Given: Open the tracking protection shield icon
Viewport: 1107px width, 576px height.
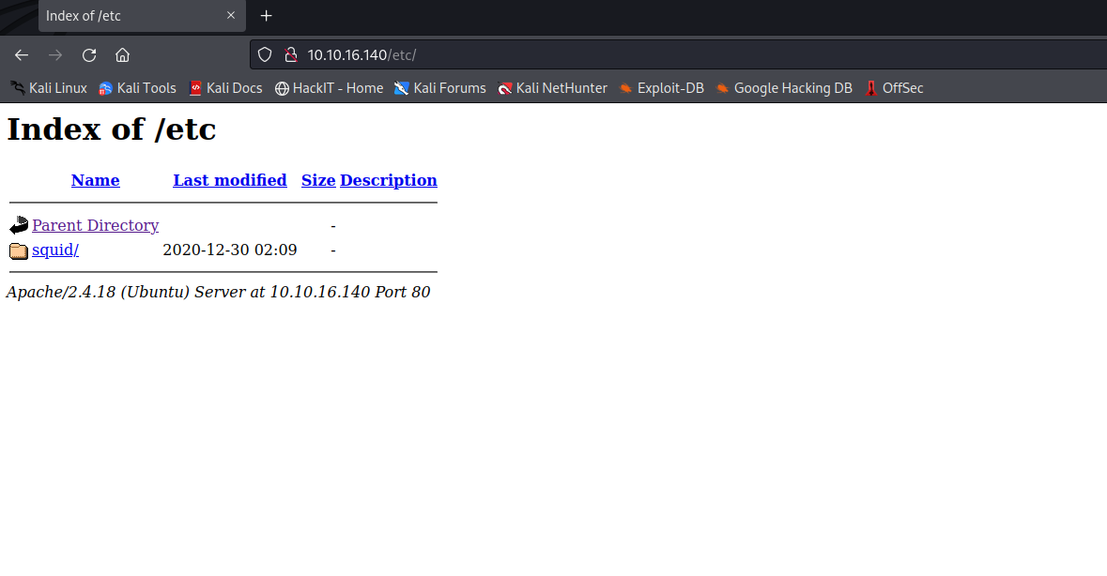Looking at the screenshot, I should (265, 55).
